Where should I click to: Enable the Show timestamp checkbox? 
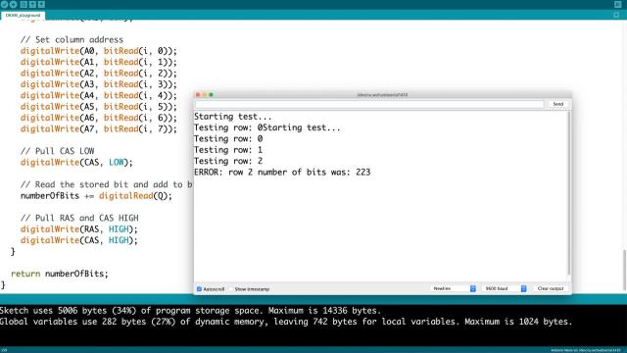coord(231,289)
